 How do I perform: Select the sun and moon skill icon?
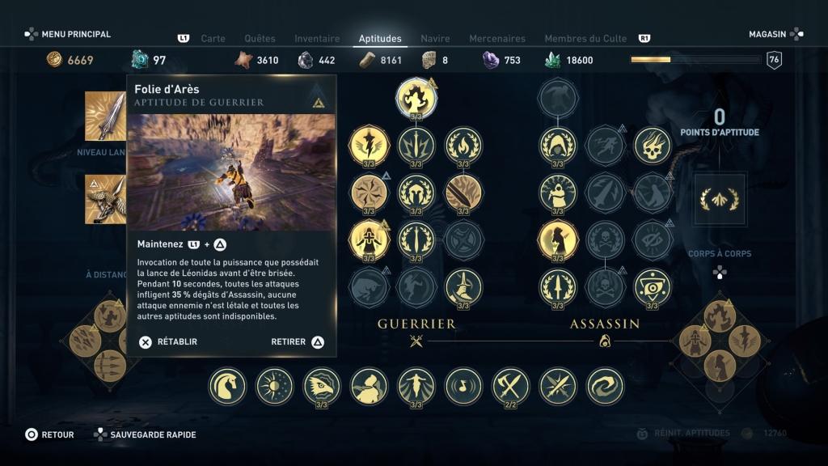coord(274,386)
